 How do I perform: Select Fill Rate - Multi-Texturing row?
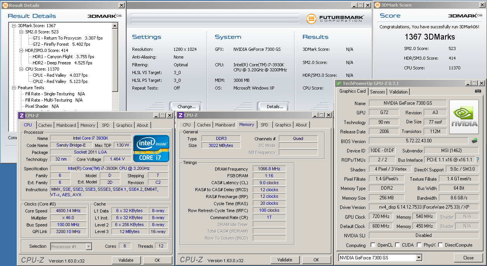pyautogui.click(x=54, y=100)
